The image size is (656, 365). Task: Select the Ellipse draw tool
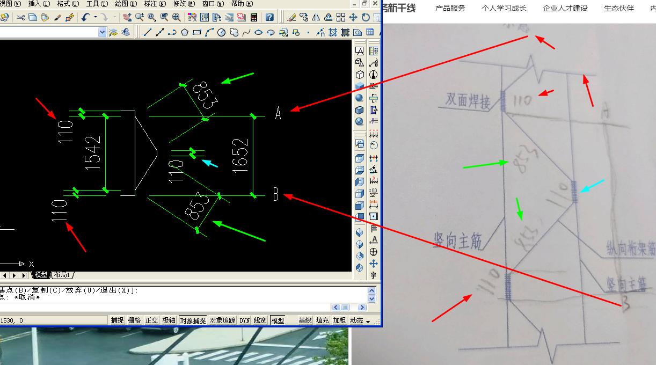[x=259, y=32]
